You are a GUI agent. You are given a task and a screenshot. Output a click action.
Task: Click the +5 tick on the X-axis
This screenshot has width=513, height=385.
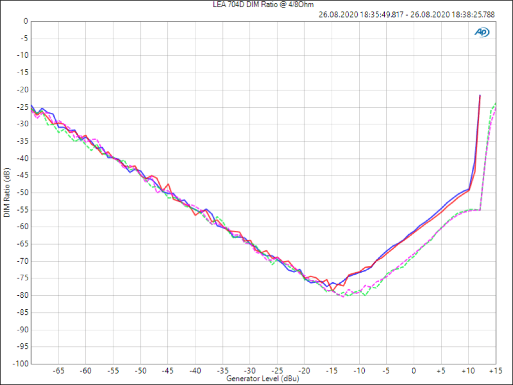click(x=441, y=370)
